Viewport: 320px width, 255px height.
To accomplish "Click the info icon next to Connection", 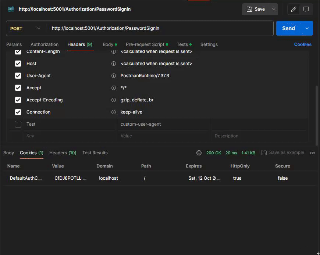I will [x=114, y=112].
